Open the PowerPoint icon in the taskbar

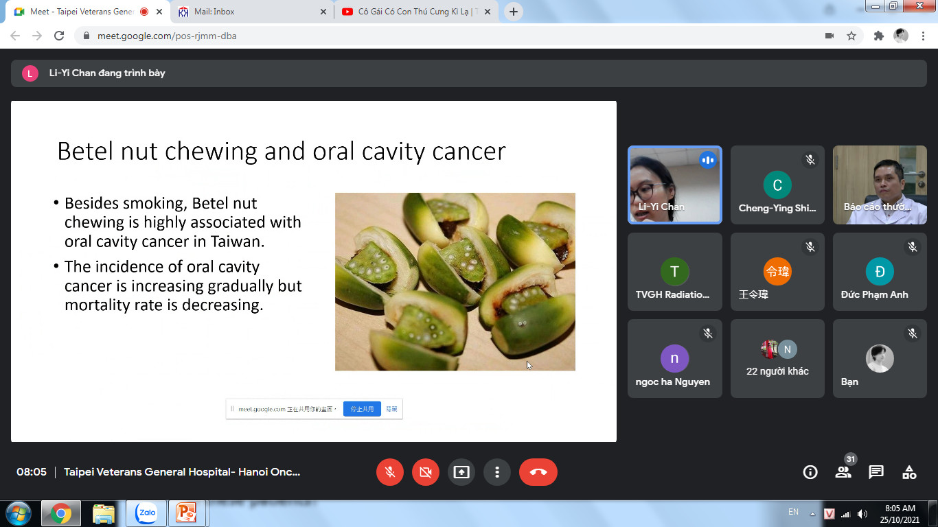[186, 513]
